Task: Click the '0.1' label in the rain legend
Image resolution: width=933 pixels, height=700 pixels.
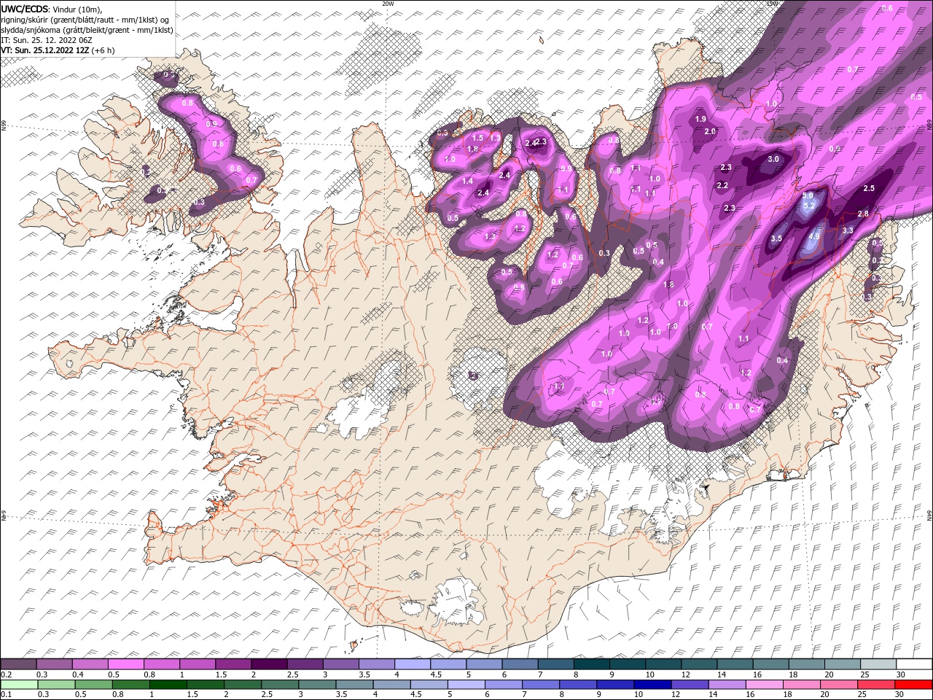Action: click(x=6, y=695)
